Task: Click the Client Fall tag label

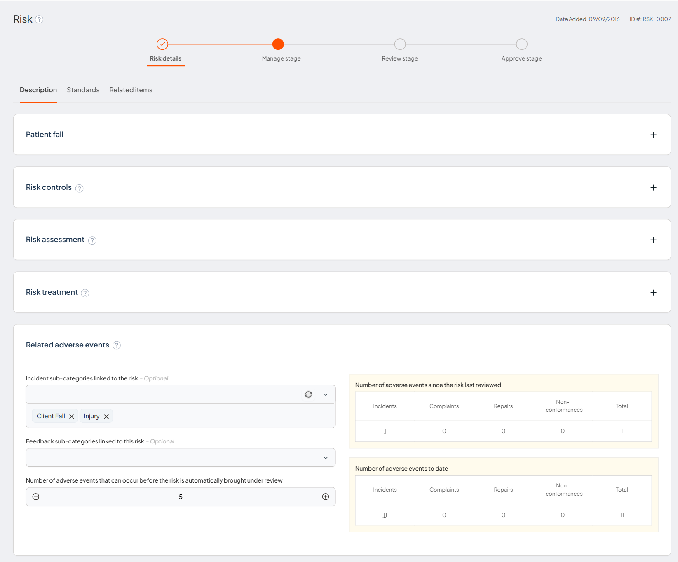Action: click(51, 416)
